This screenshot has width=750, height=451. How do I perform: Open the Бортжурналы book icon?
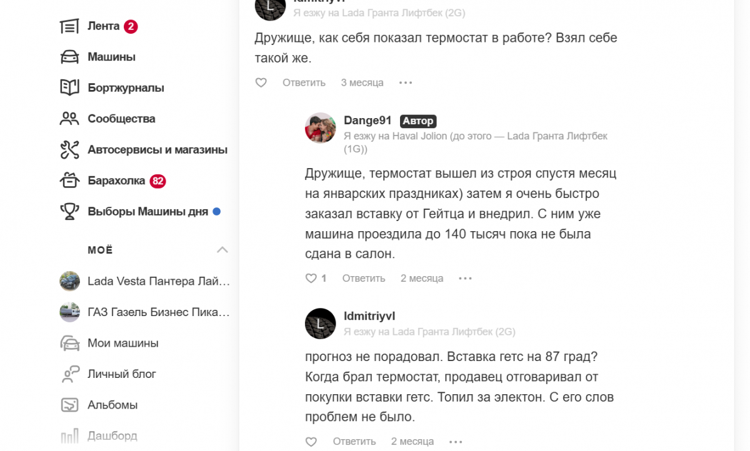[x=69, y=87]
